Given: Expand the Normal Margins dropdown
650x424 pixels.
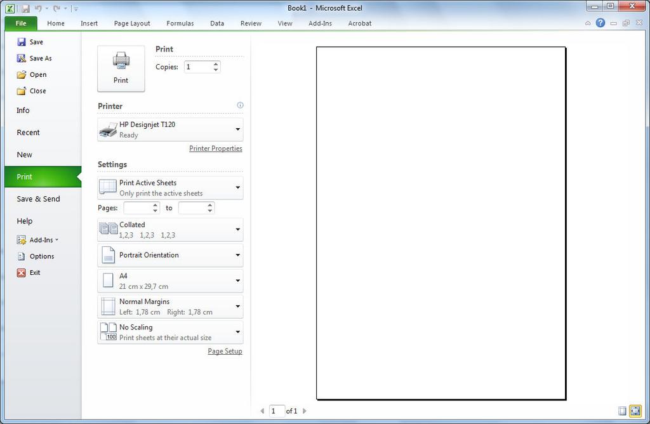Looking at the screenshot, I should click(x=170, y=307).
